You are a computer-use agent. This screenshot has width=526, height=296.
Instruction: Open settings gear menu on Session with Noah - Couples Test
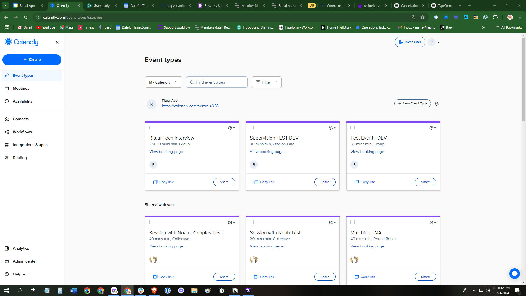(x=231, y=223)
